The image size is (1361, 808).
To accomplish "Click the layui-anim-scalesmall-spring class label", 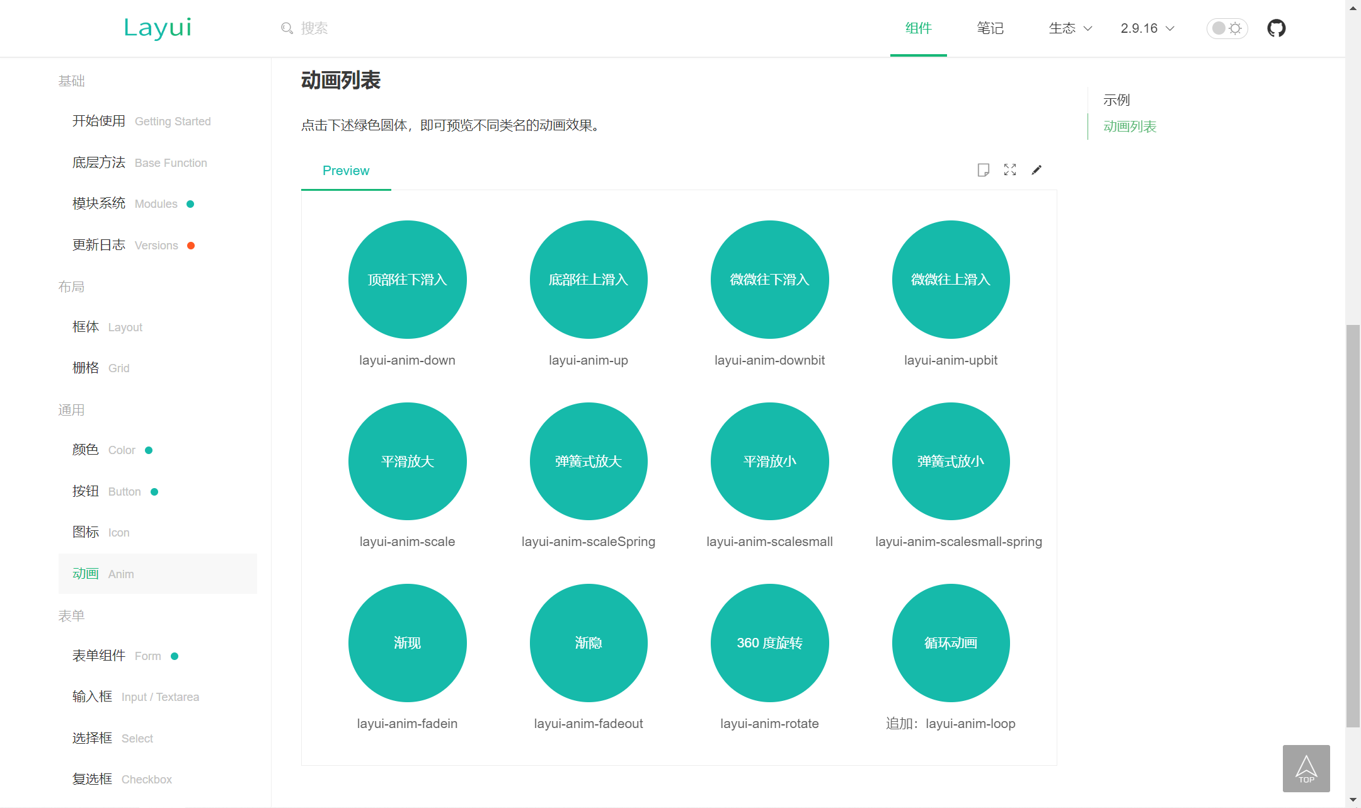I will tap(958, 542).
